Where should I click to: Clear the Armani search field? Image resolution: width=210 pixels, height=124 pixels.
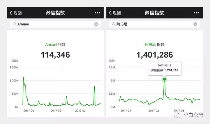pyautogui.click(x=96, y=24)
